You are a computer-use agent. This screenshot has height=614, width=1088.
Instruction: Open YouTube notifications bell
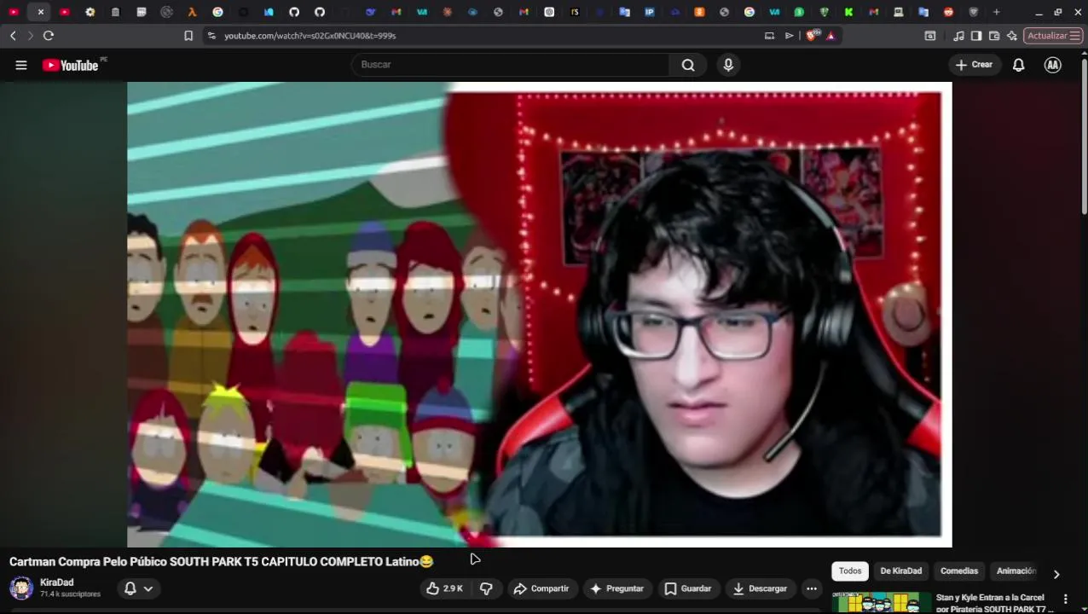click(x=1018, y=65)
